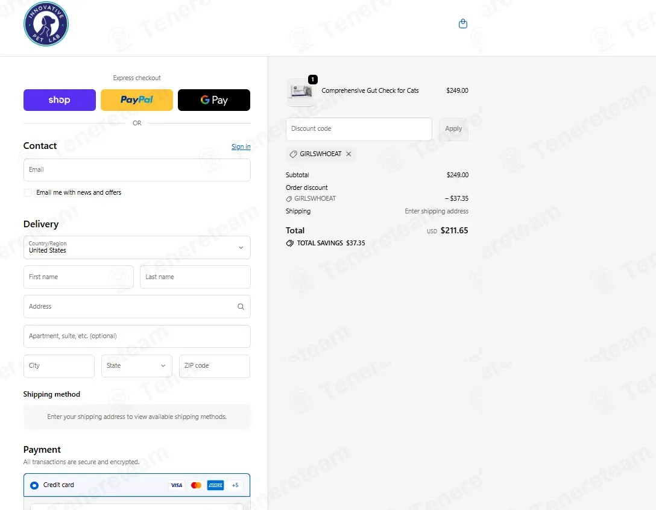Image resolution: width=656 pixels, height=510 pixels.
Task: Click the Apartment, suite, etc. field
Action: tap(137, 336)
